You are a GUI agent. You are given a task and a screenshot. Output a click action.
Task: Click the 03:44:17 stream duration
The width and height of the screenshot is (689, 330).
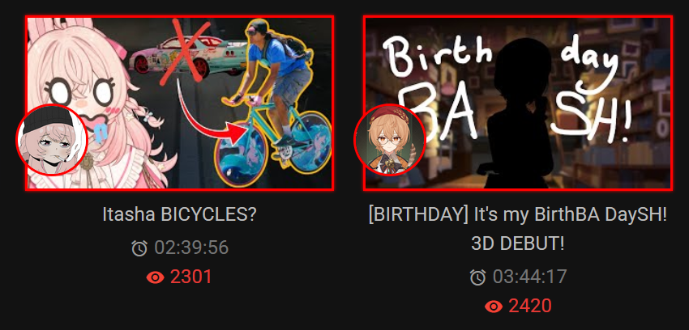(530, 277)
